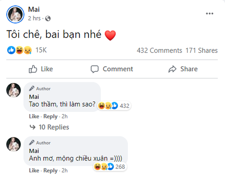Click the 15K reaction count
This screenshot has height=180, width=225.
coord(41,50)
